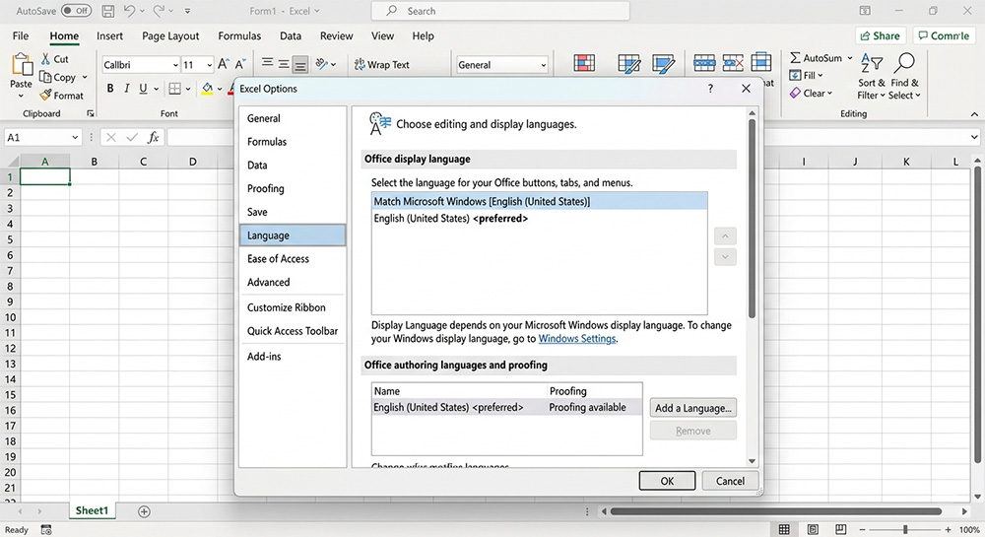
Task: Cut selection with the scissors icon
Action: click(x=45, y=59)
